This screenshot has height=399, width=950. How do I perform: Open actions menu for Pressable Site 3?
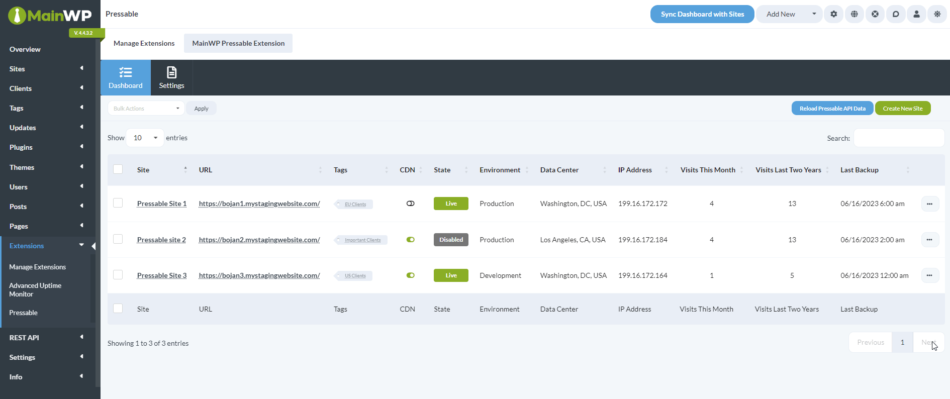point(929,275)
